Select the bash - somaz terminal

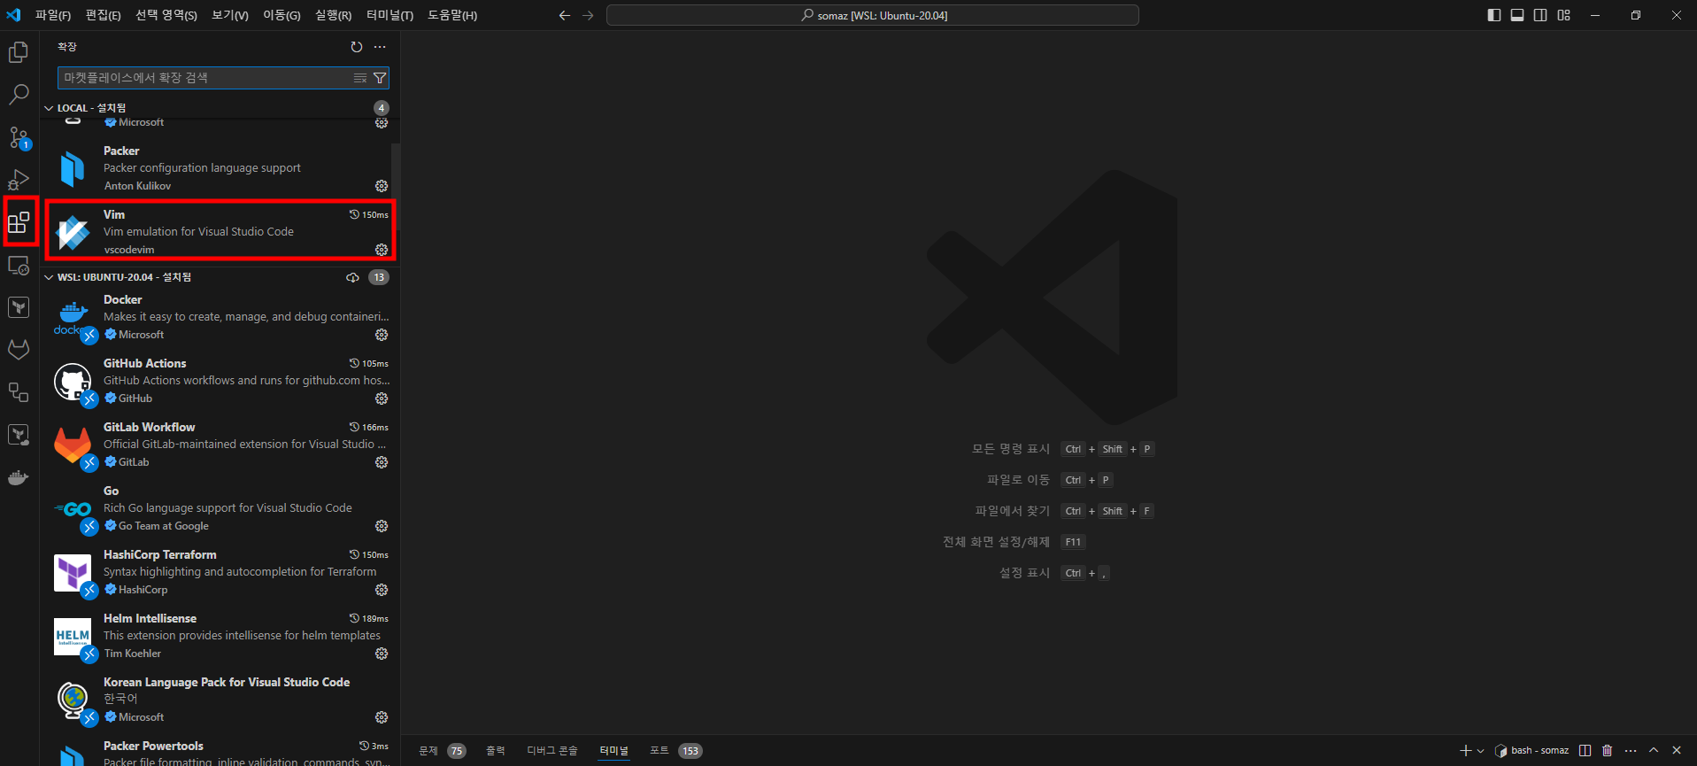[x=1531, y=750]
